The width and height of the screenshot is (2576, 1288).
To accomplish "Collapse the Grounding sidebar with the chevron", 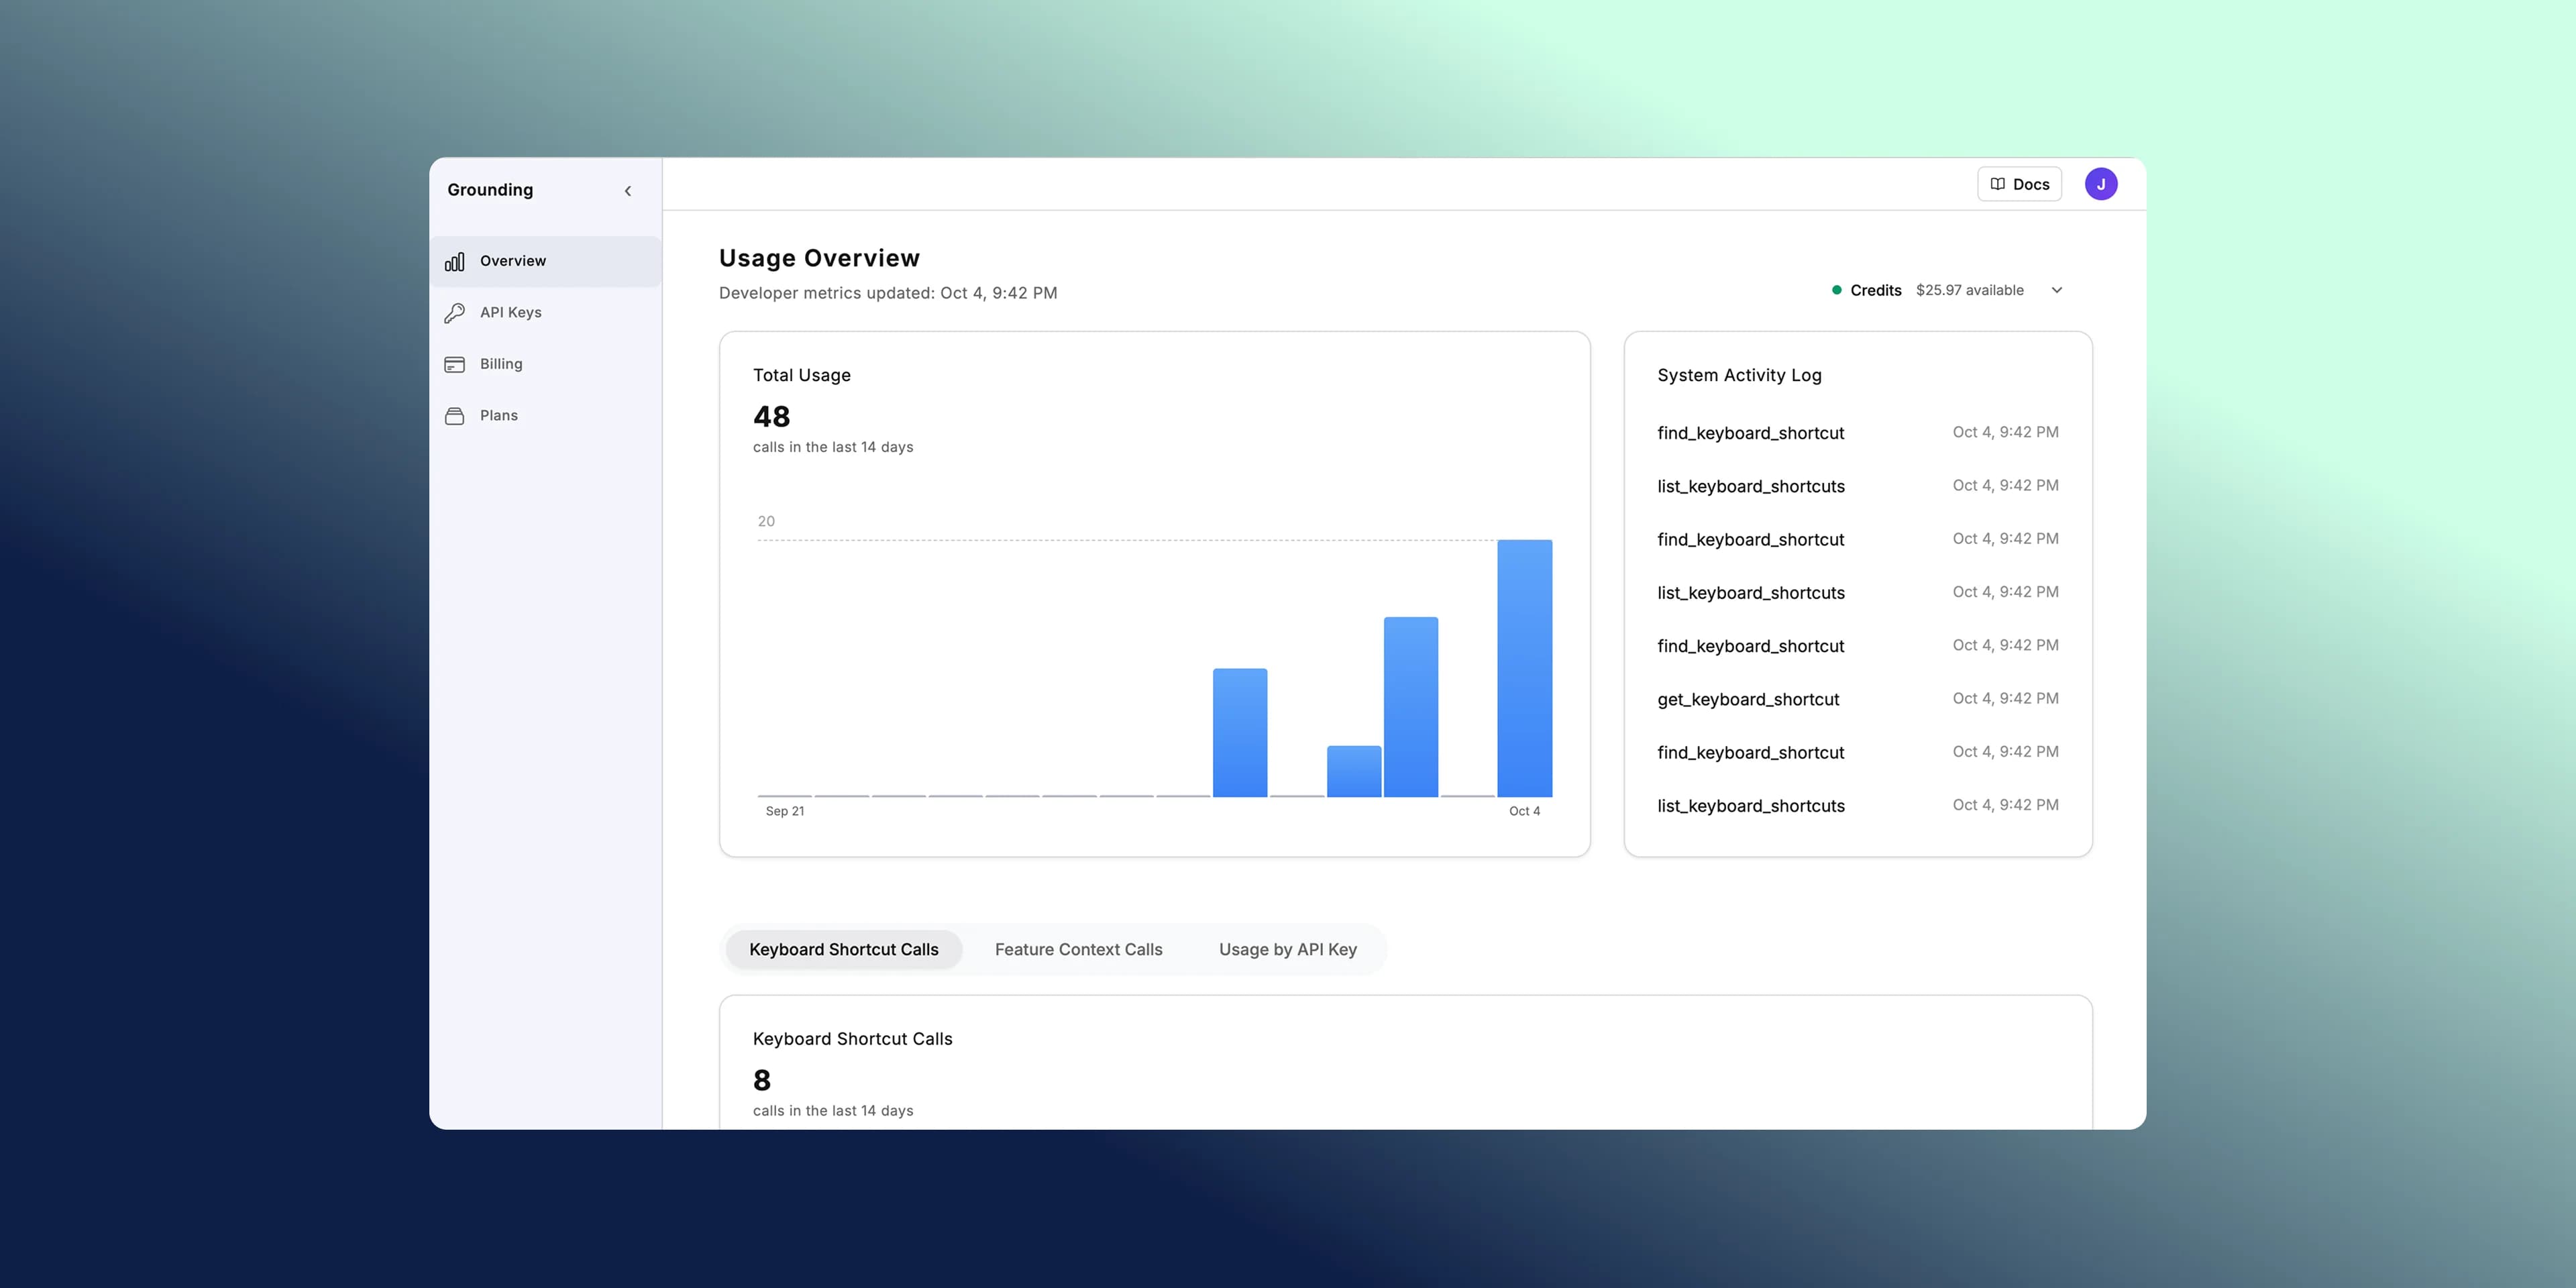I will (x=628, y=190).
